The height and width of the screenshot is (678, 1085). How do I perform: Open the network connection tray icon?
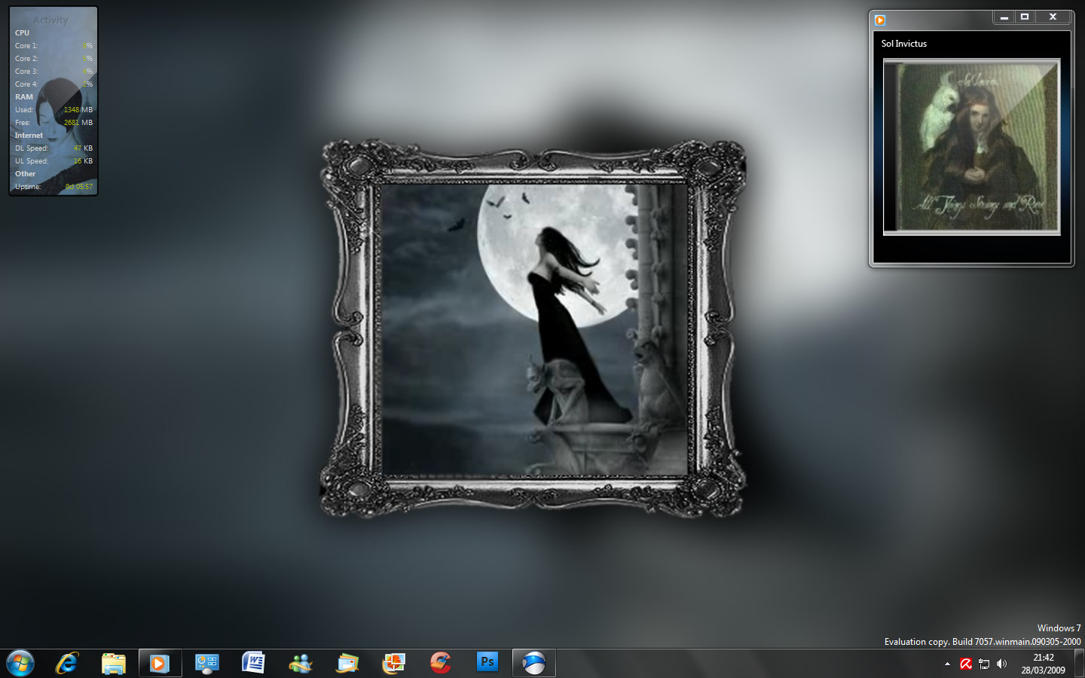(984, 664)
